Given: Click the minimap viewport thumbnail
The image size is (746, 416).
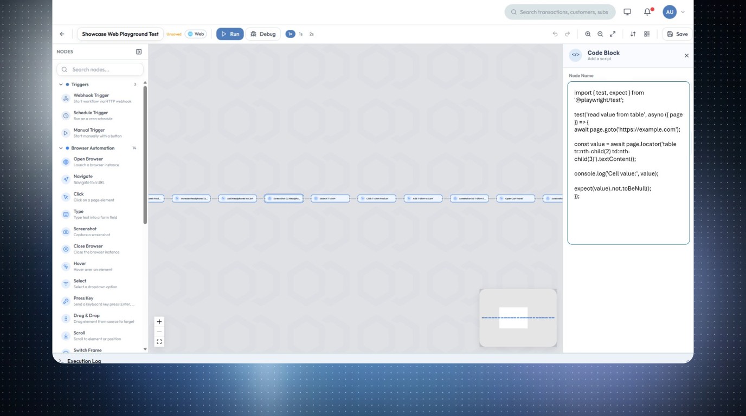Looking at the screenshot, I should [513, 317].
